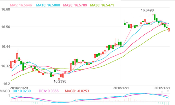Click the 16.32 y-axis value
The image size is (175, 105).
click(x=5, y=66)
